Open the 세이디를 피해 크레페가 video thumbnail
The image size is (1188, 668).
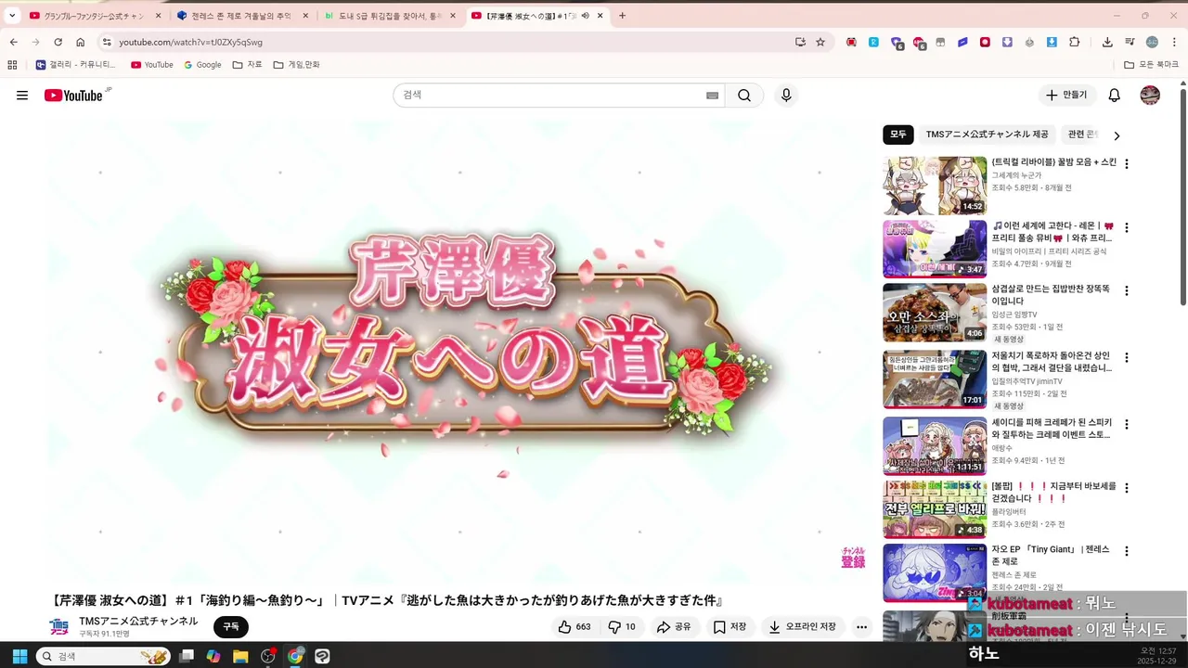point(935,446)
